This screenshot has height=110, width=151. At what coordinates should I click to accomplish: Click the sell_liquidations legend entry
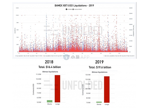[x=56, y=56]
